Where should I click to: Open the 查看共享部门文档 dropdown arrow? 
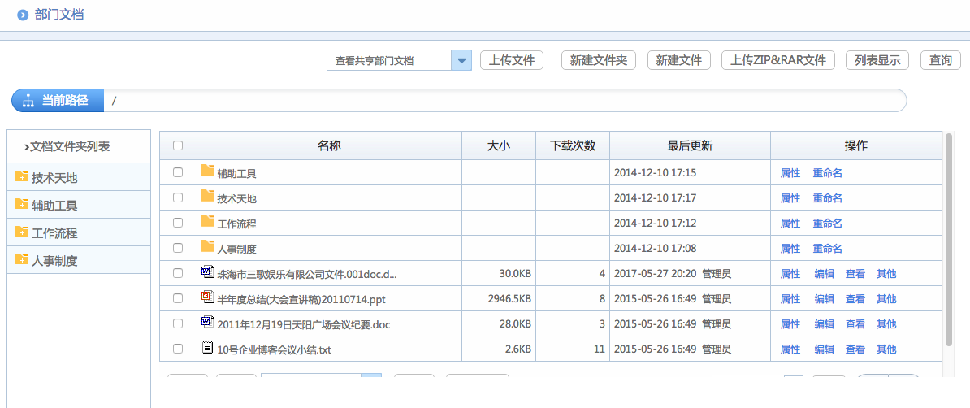point(461,60)
